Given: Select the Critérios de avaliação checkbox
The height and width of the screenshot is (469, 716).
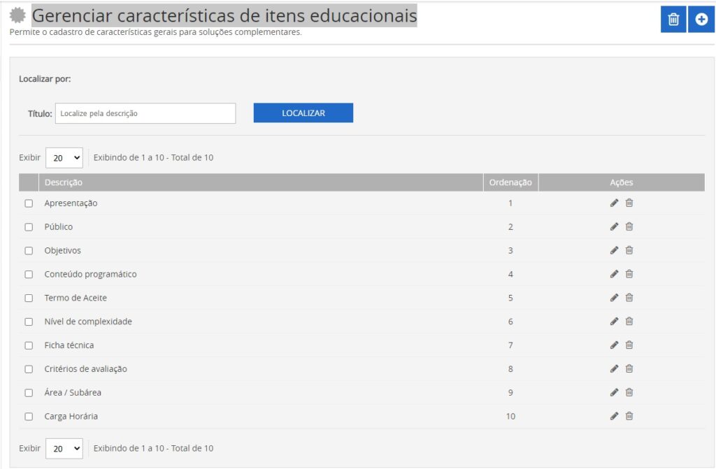Looking at the screenshot, I should point(29,369).
